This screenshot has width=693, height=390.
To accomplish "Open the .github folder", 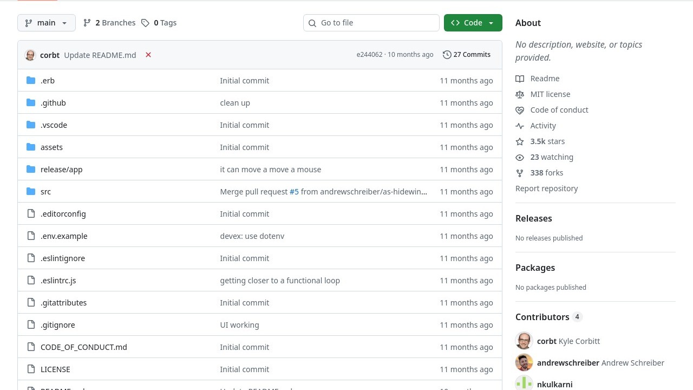I will pyautogui.click(x=53, y=103).
